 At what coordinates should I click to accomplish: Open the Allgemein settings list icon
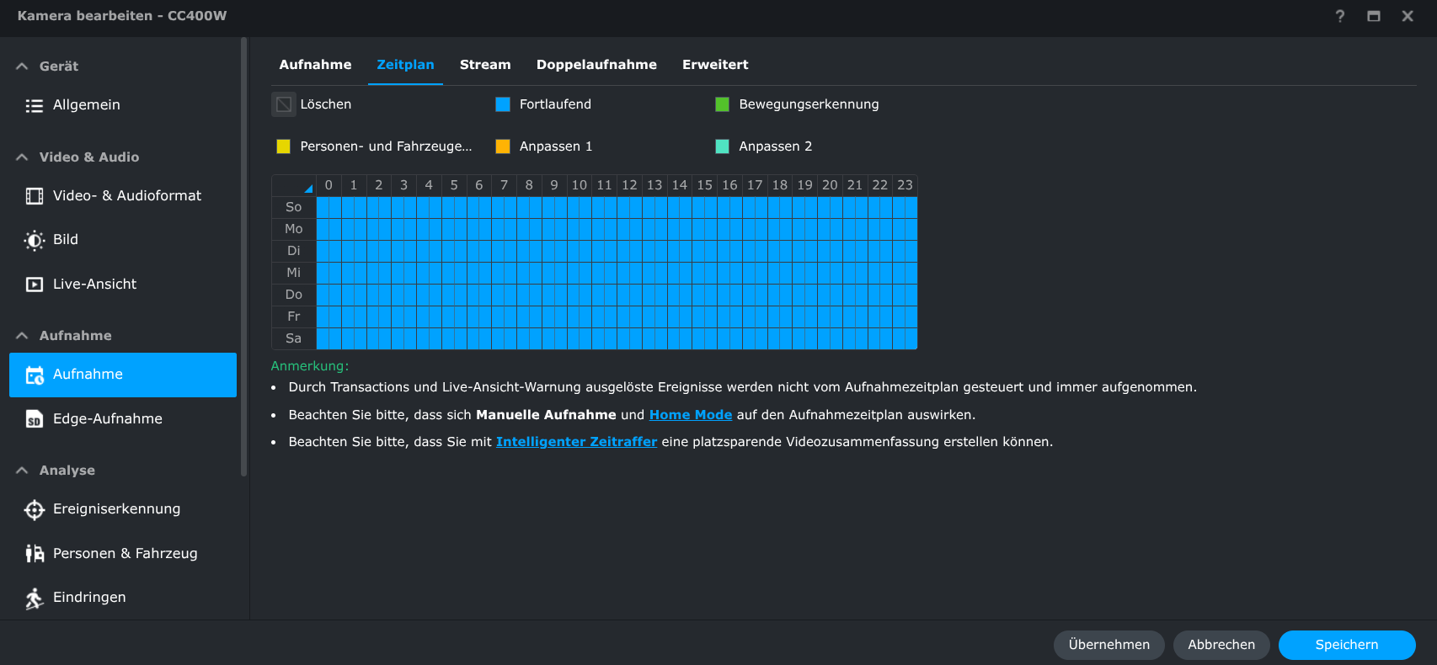click(34, 105)
